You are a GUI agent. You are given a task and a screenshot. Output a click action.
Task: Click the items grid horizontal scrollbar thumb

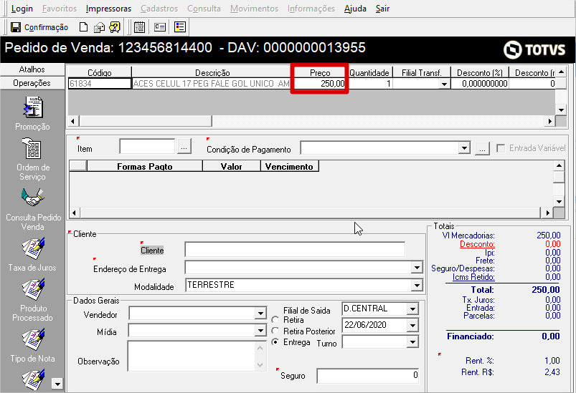point(146,121)
